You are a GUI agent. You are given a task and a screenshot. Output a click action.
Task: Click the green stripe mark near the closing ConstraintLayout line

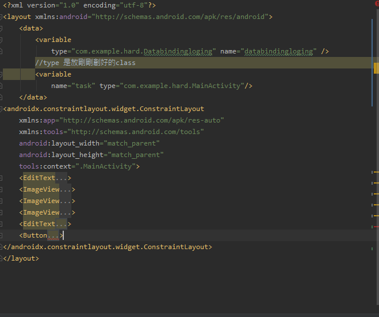(372, 249)
